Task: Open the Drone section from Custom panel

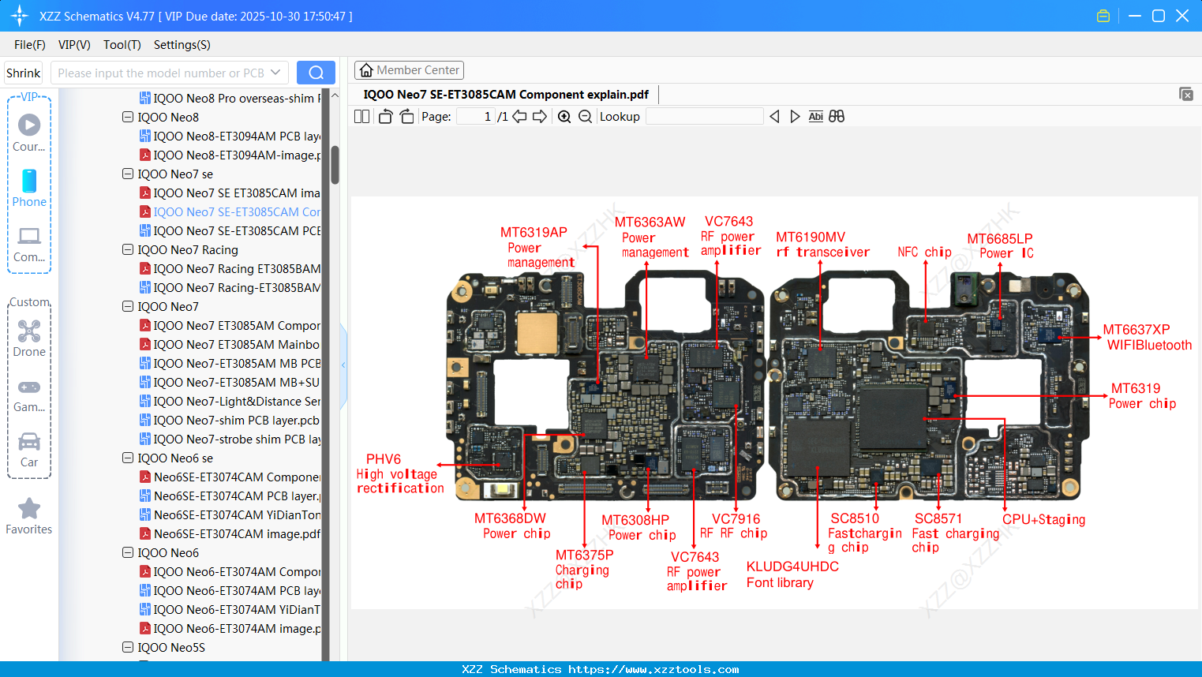Action: (x=29, y=330)
